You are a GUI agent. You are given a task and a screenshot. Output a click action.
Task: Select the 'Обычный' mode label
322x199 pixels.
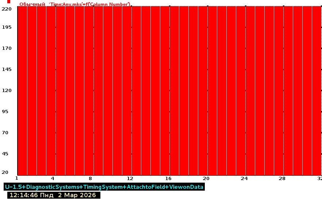pos(32,4)
